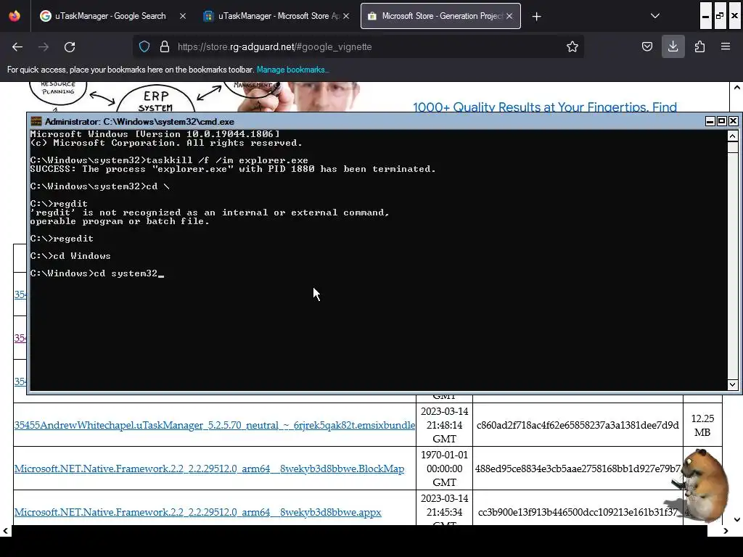Close the Microsoft Store Apps tab
Viewport: 743px width, 557px height.
346,16
